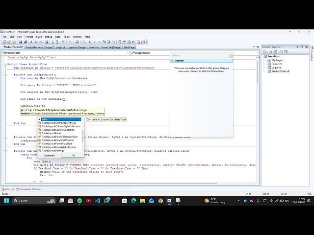Open the active files dropdown beside tabs

[x=254, y=47]
